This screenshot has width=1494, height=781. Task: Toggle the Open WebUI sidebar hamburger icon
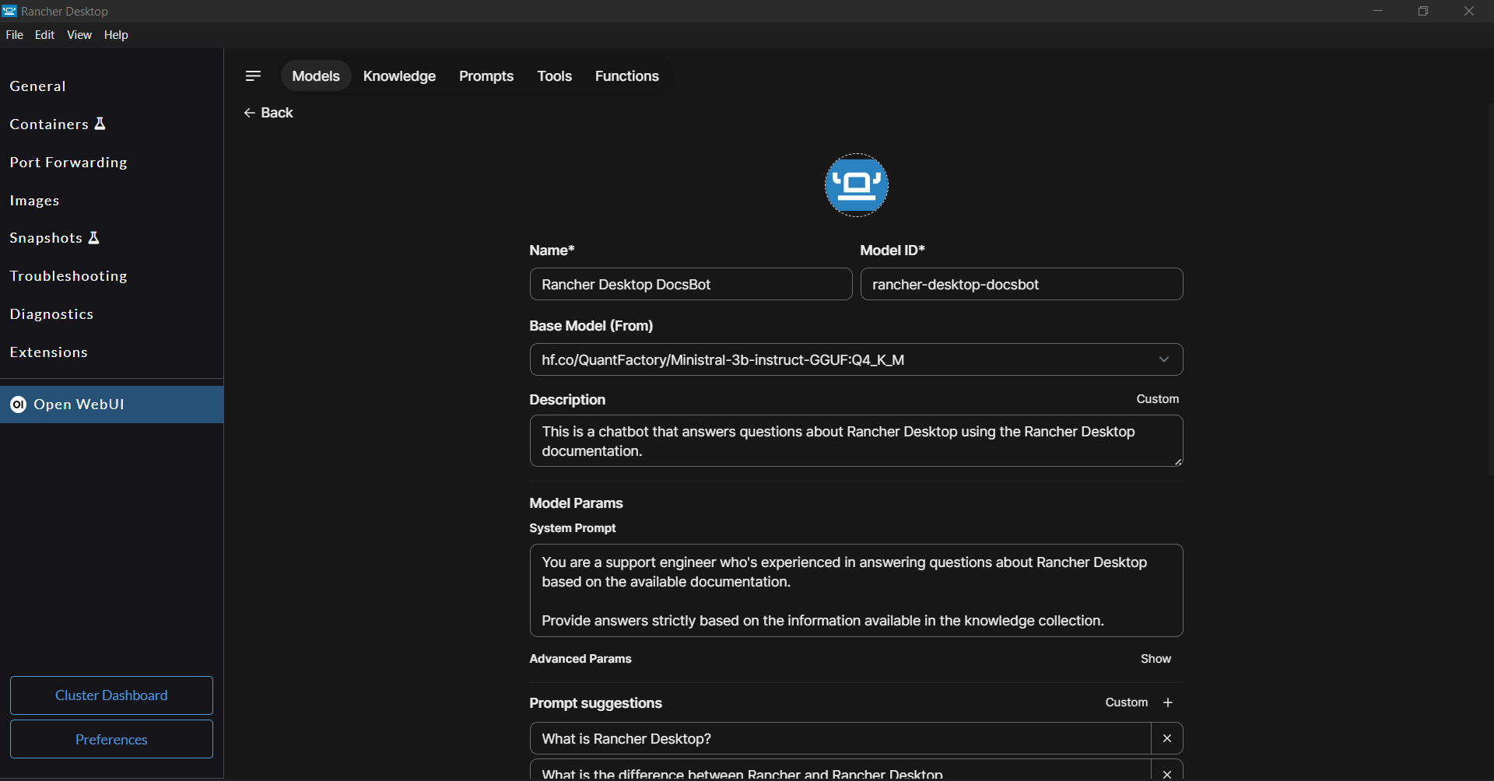point(253,75)
